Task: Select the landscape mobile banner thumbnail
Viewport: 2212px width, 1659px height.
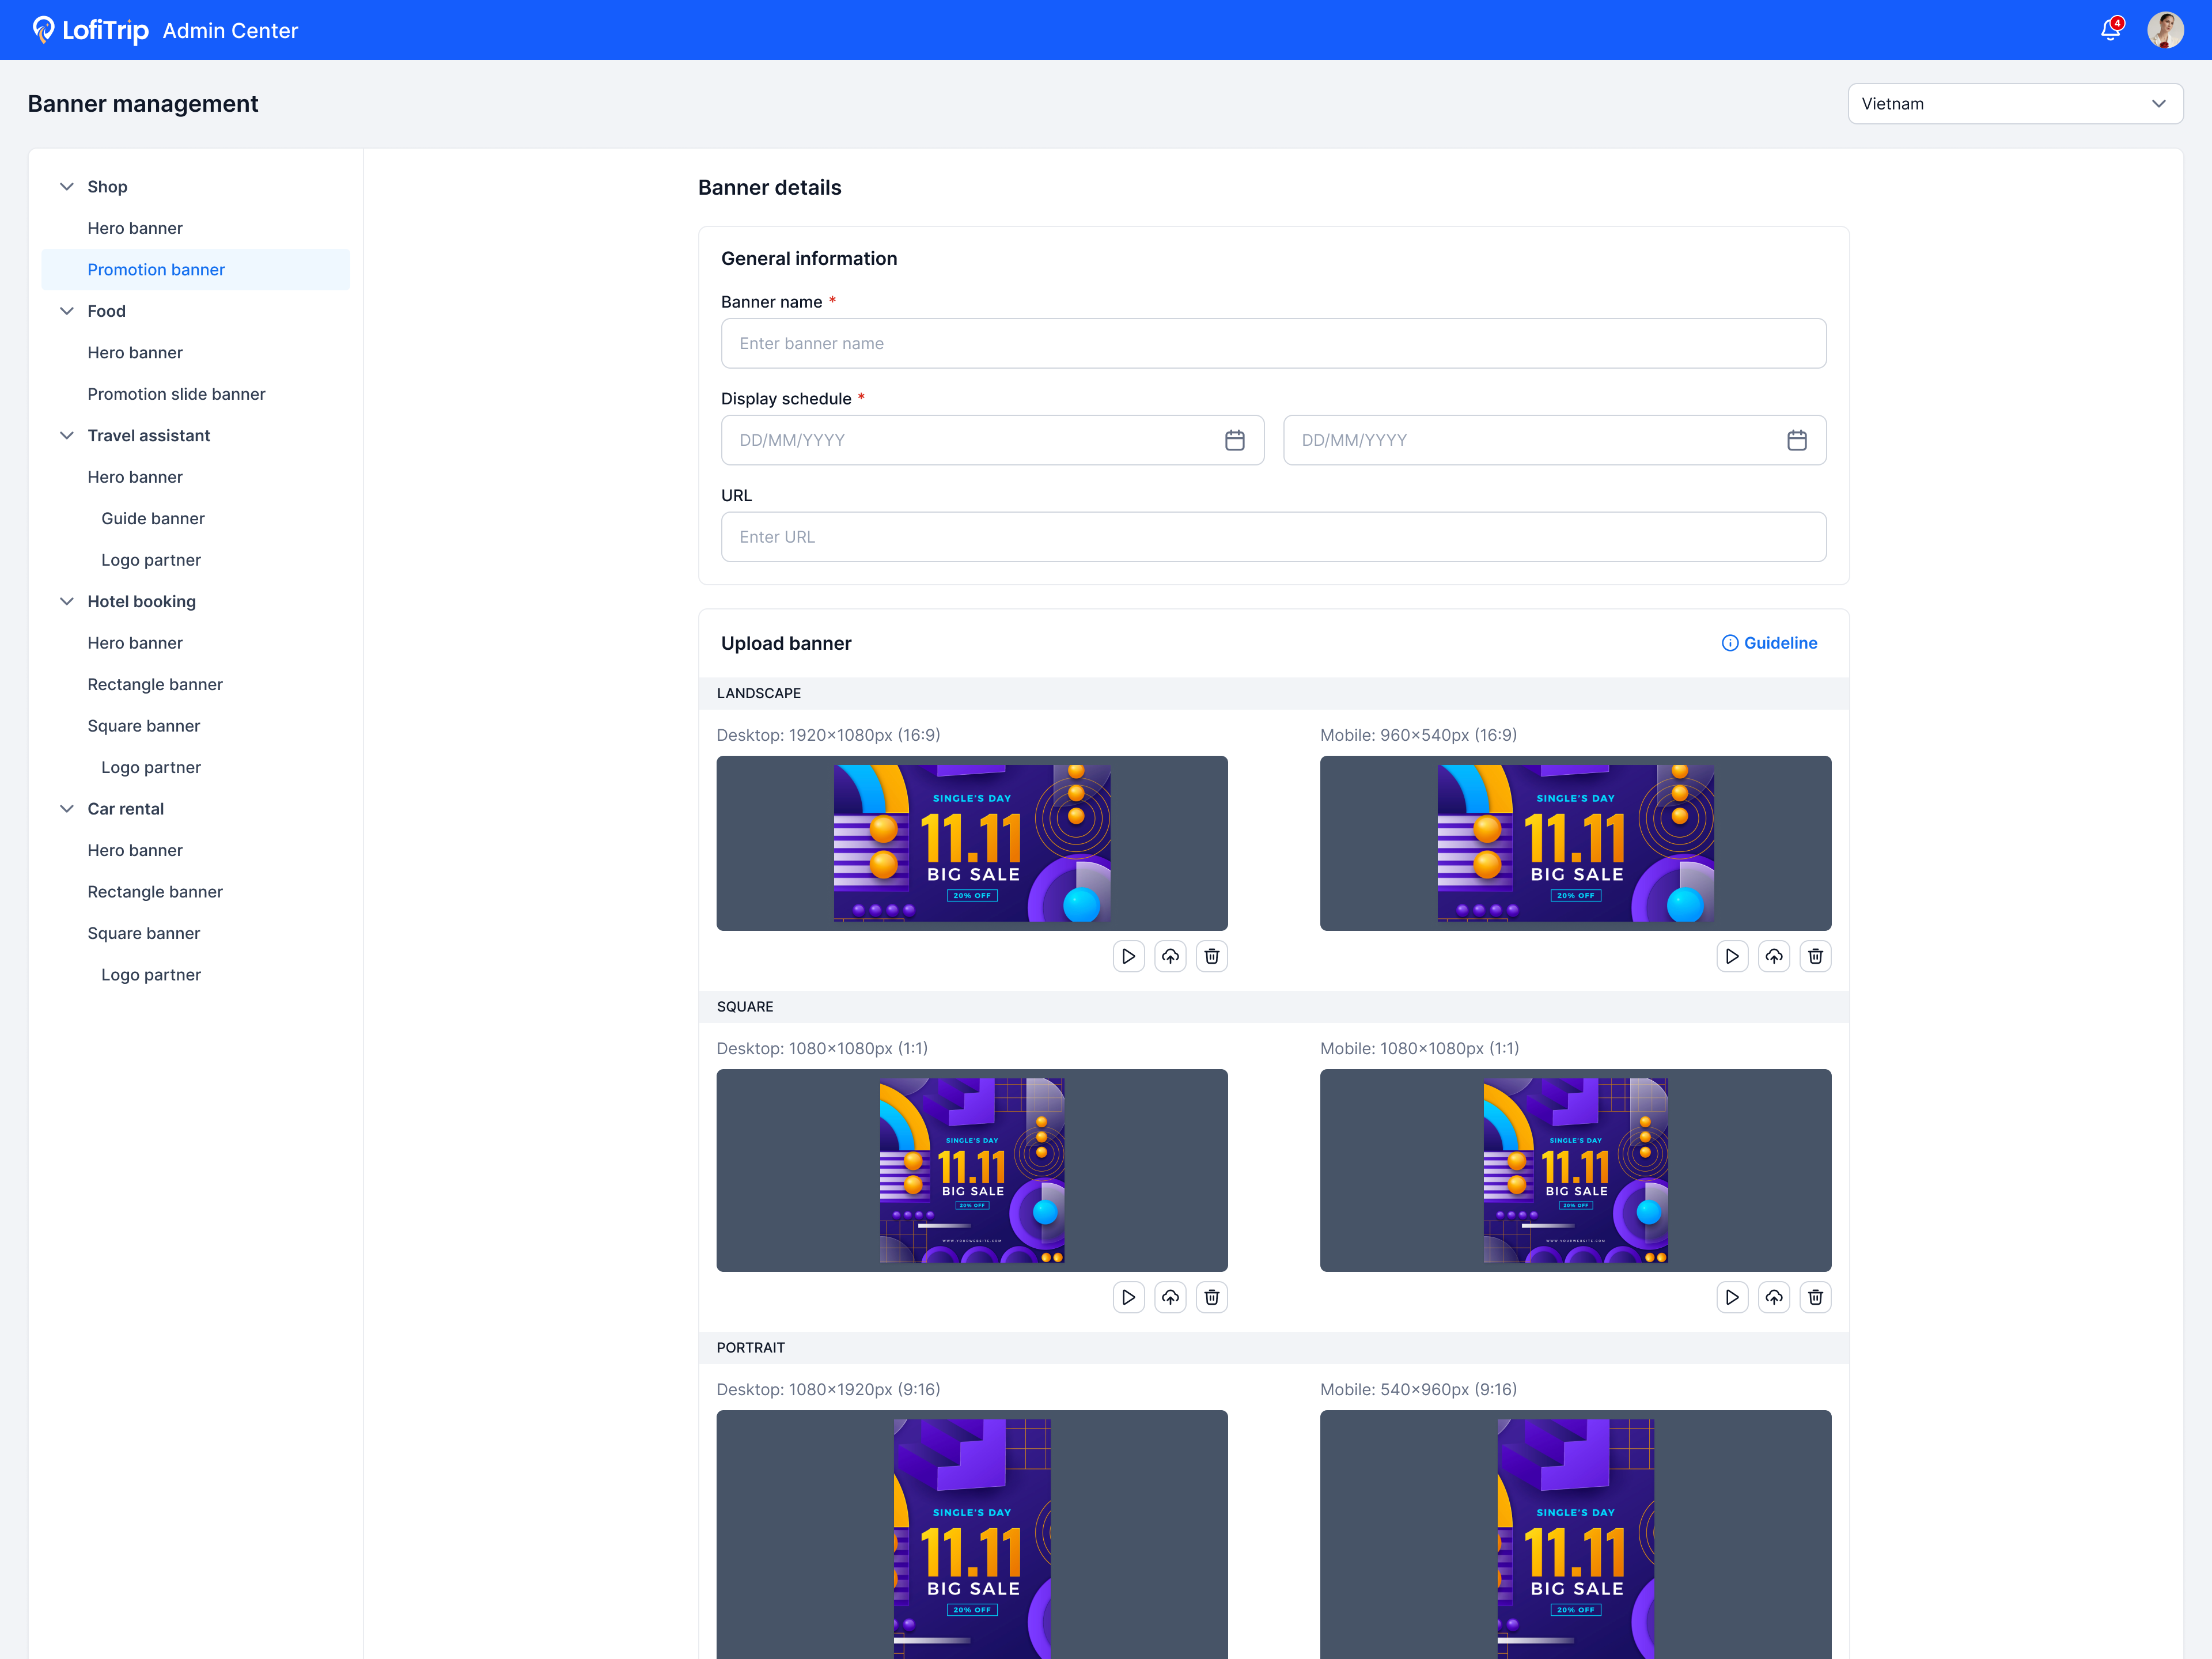Action: pyautogui.click(x=1575, y=843)
